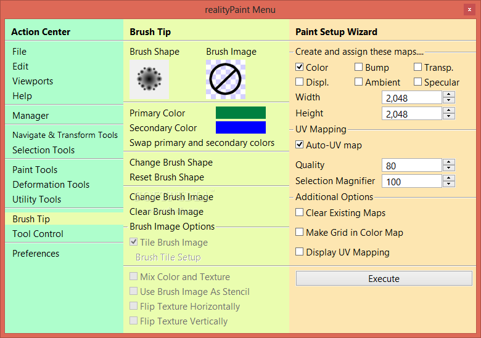
Task: Increase Selection Magnifier with up arrow
Action: pyautogui.click(x=449, y=178)
